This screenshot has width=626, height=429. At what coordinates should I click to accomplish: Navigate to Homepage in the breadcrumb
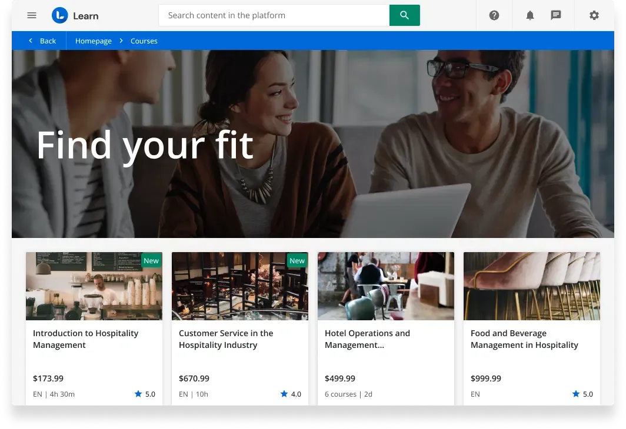94,41
